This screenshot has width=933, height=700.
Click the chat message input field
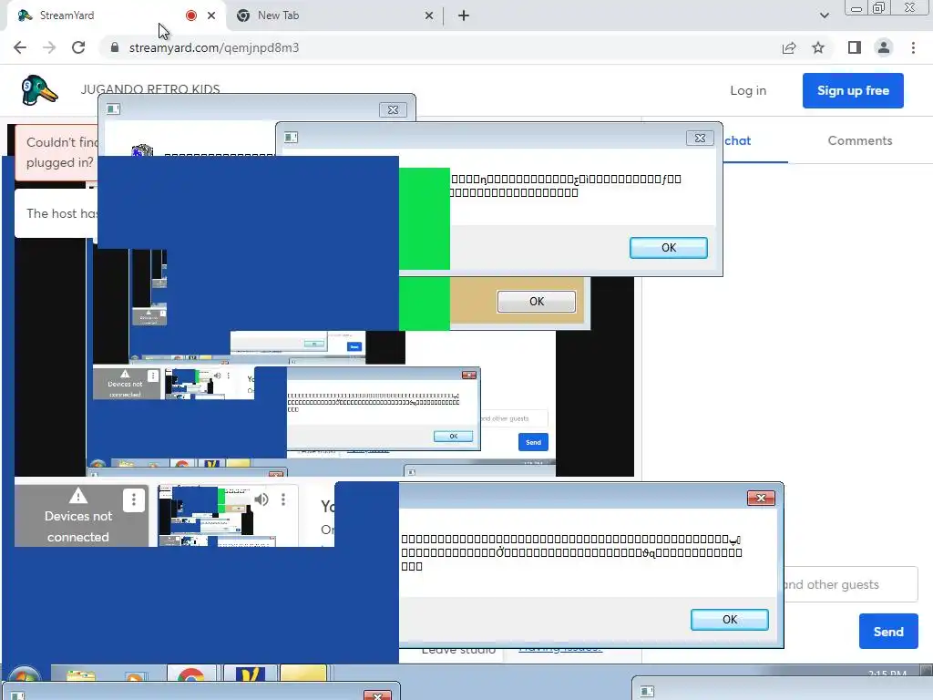(x=851, y=584)
